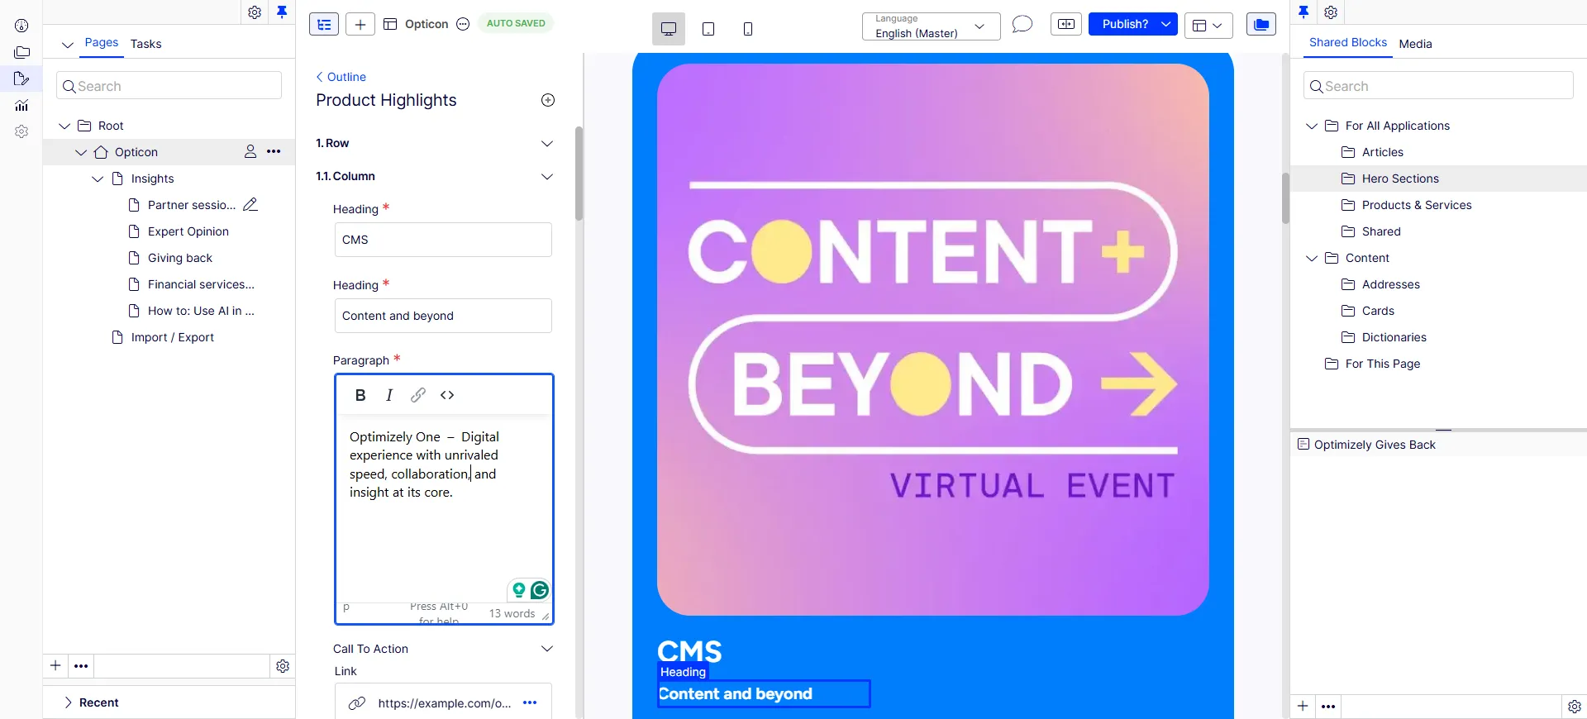Unpin the right assets panel

pos(1303,12)
